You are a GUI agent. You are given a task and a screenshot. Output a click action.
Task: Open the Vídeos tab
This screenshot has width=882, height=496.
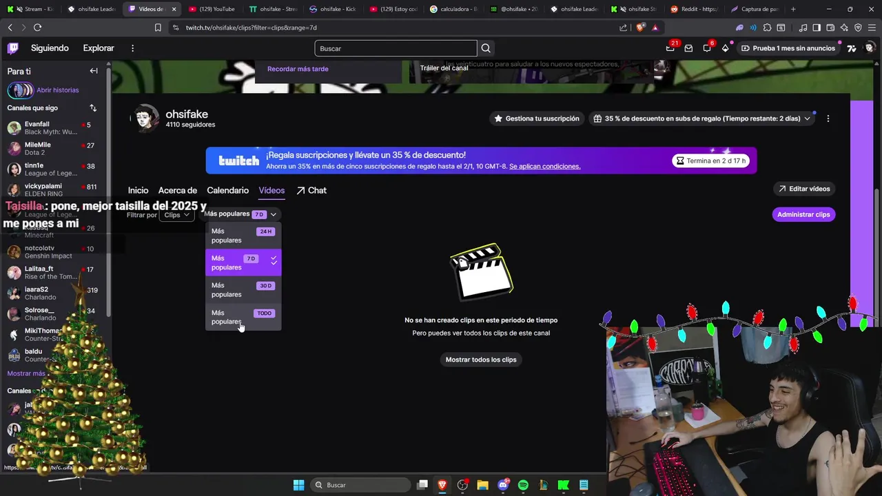pos(271,190)
